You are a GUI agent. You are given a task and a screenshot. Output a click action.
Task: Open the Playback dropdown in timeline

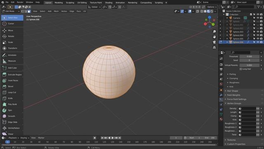click(x=14, y=138)
